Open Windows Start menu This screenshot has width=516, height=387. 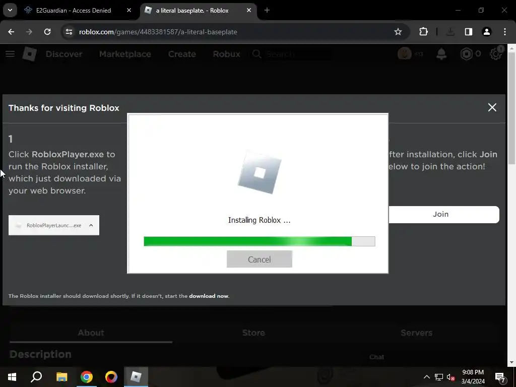click(x=12, y=377)
